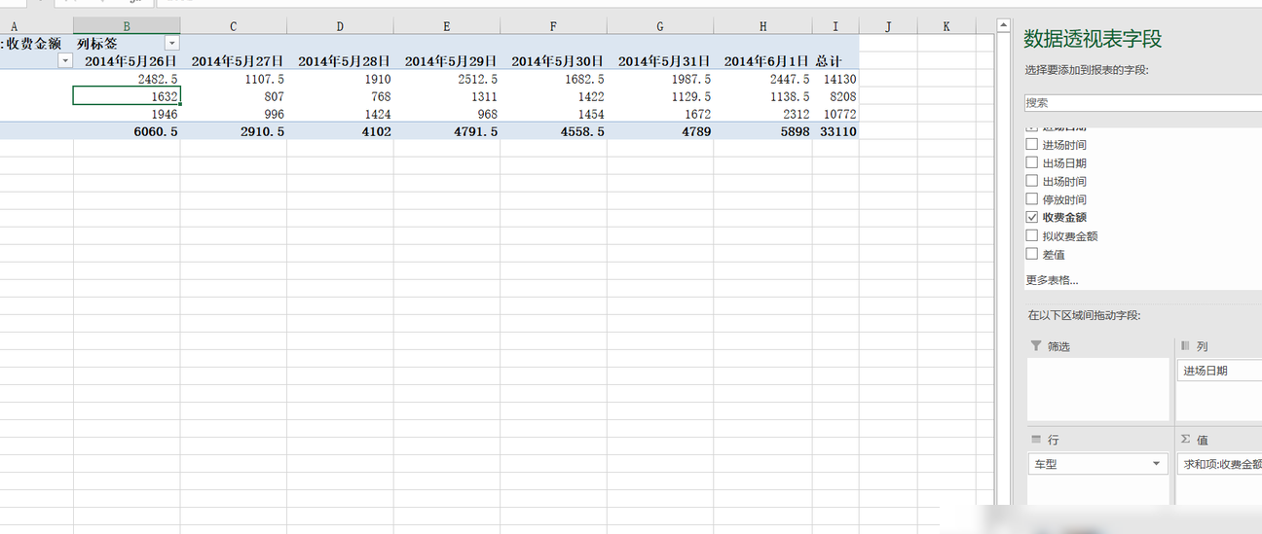1262x534 pixels.
Task: Select the cell with value 807
Action: click(234, 96)
